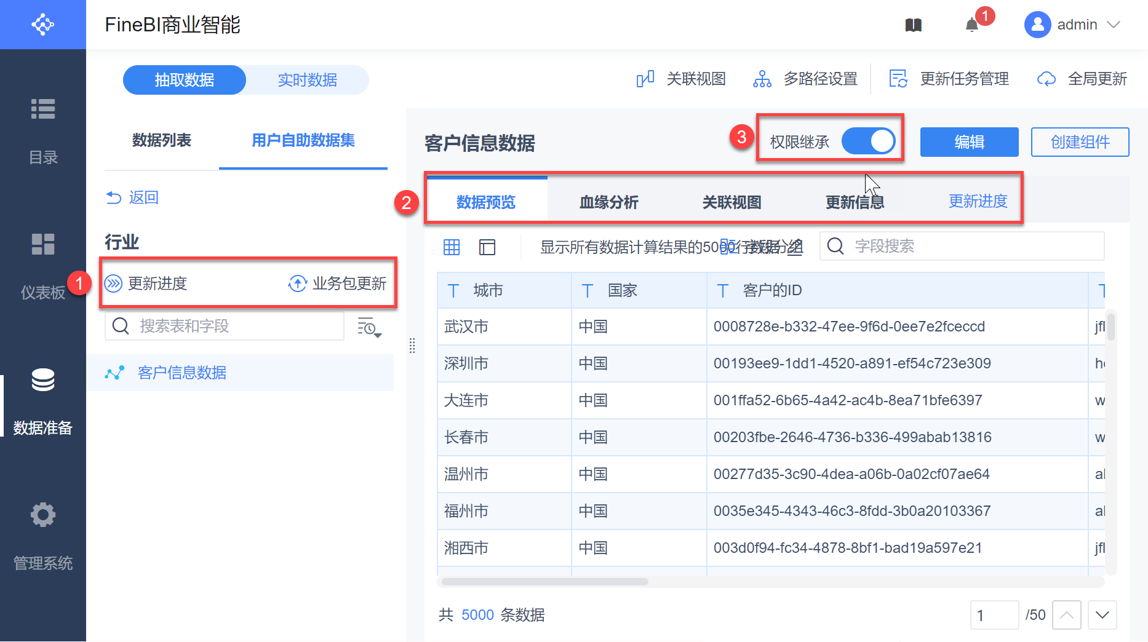Select the 深圳市 cell
Screen dimensions: 1148x642
[504, 363]
